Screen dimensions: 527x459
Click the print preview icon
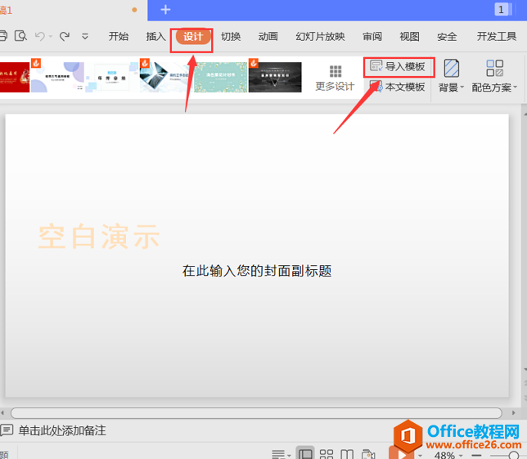[20, 36]
